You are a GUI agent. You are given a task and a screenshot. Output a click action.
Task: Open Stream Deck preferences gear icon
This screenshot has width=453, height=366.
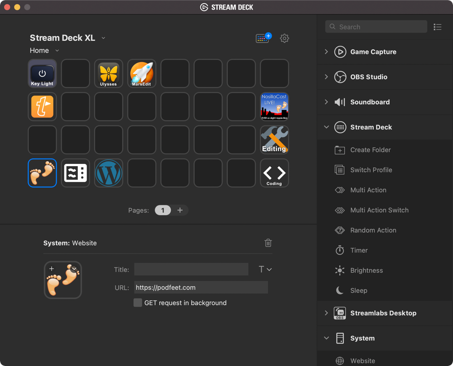coord(284,39)
